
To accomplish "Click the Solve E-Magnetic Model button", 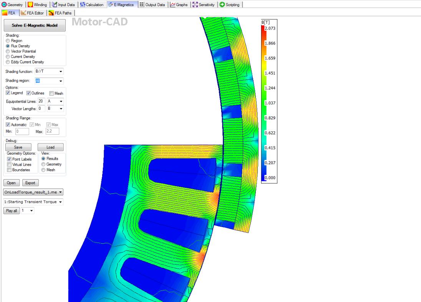I will click(35, 25).
